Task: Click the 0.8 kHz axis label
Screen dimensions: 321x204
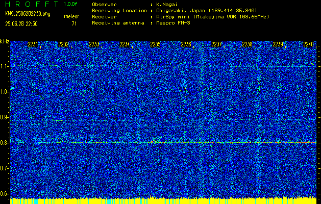Action: 4,143
